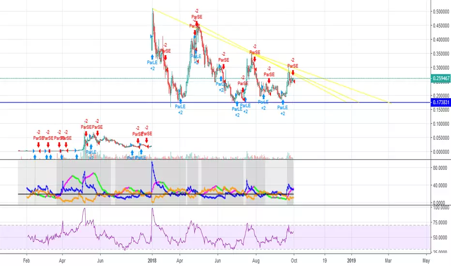The image size is (451, 266).
Task: Click the 2019 year label on the time axis
Action: coord(351,261)
